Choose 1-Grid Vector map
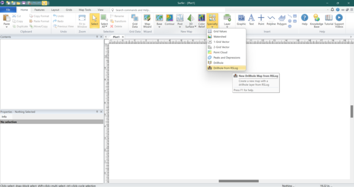The width and height of the screenshot is (354, 187). [x=226, y=42]
